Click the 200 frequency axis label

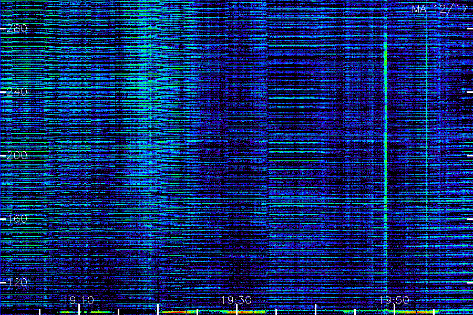tap(17, 155)
